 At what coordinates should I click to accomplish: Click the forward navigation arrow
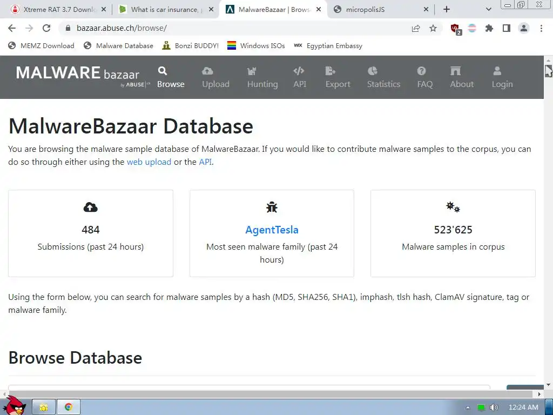[x=29, y=28]
